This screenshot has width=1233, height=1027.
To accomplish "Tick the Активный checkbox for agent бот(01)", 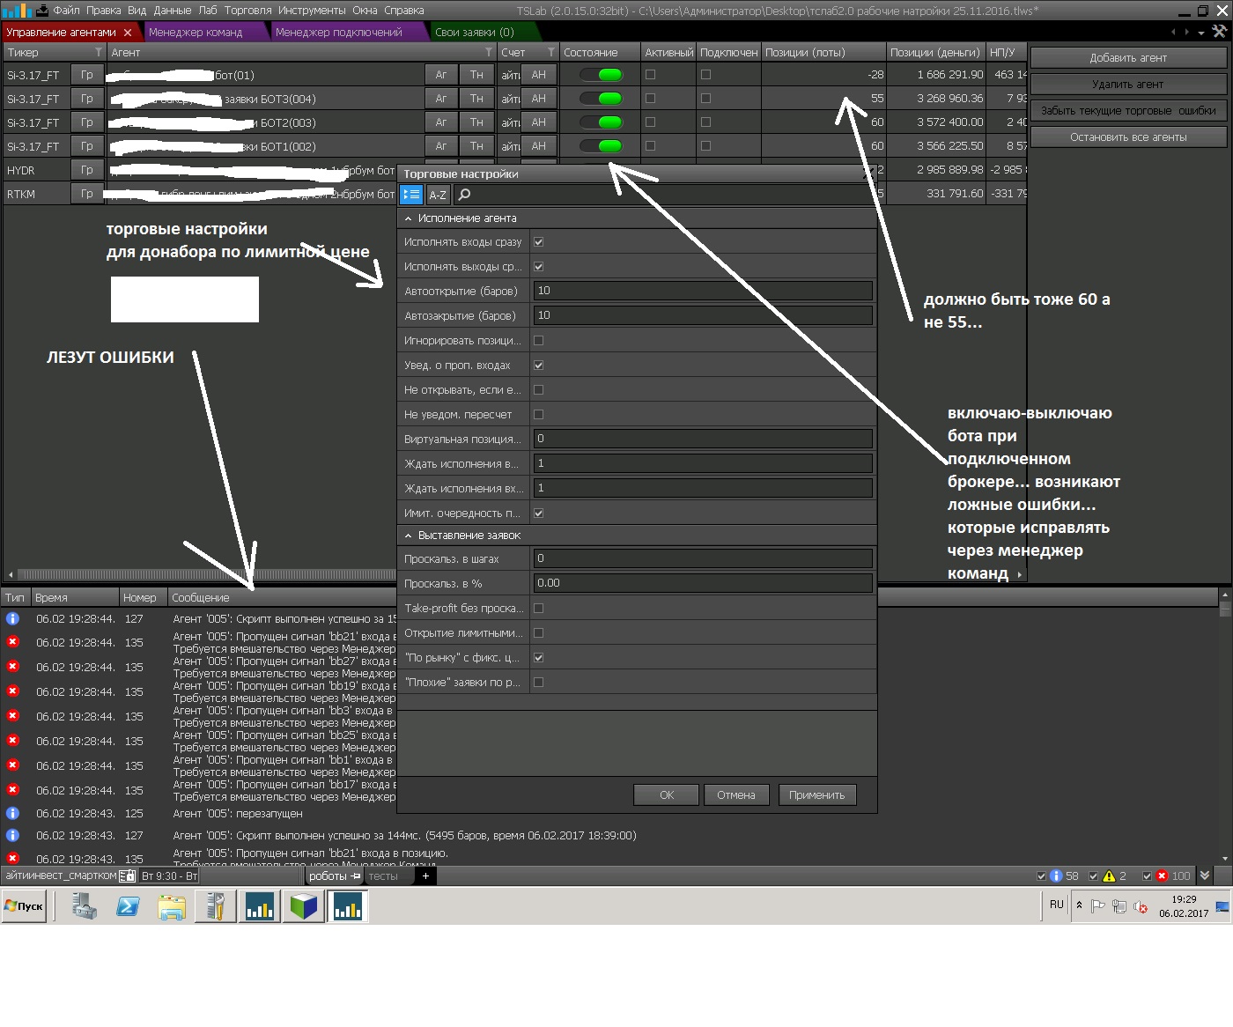I will (651, 75).
